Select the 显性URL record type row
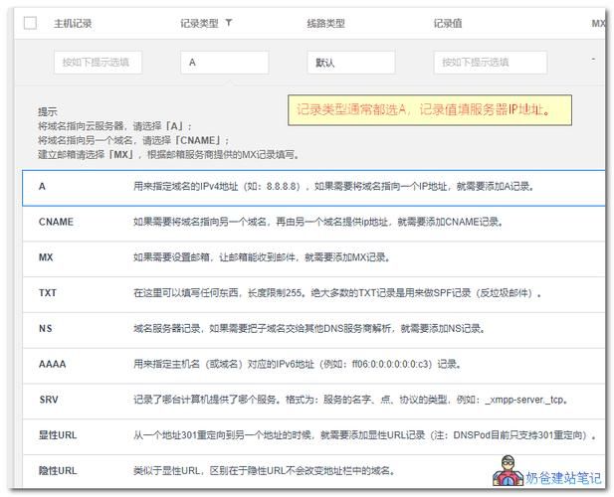This screenshot has height=497, width=614. [x=313, y=436]
